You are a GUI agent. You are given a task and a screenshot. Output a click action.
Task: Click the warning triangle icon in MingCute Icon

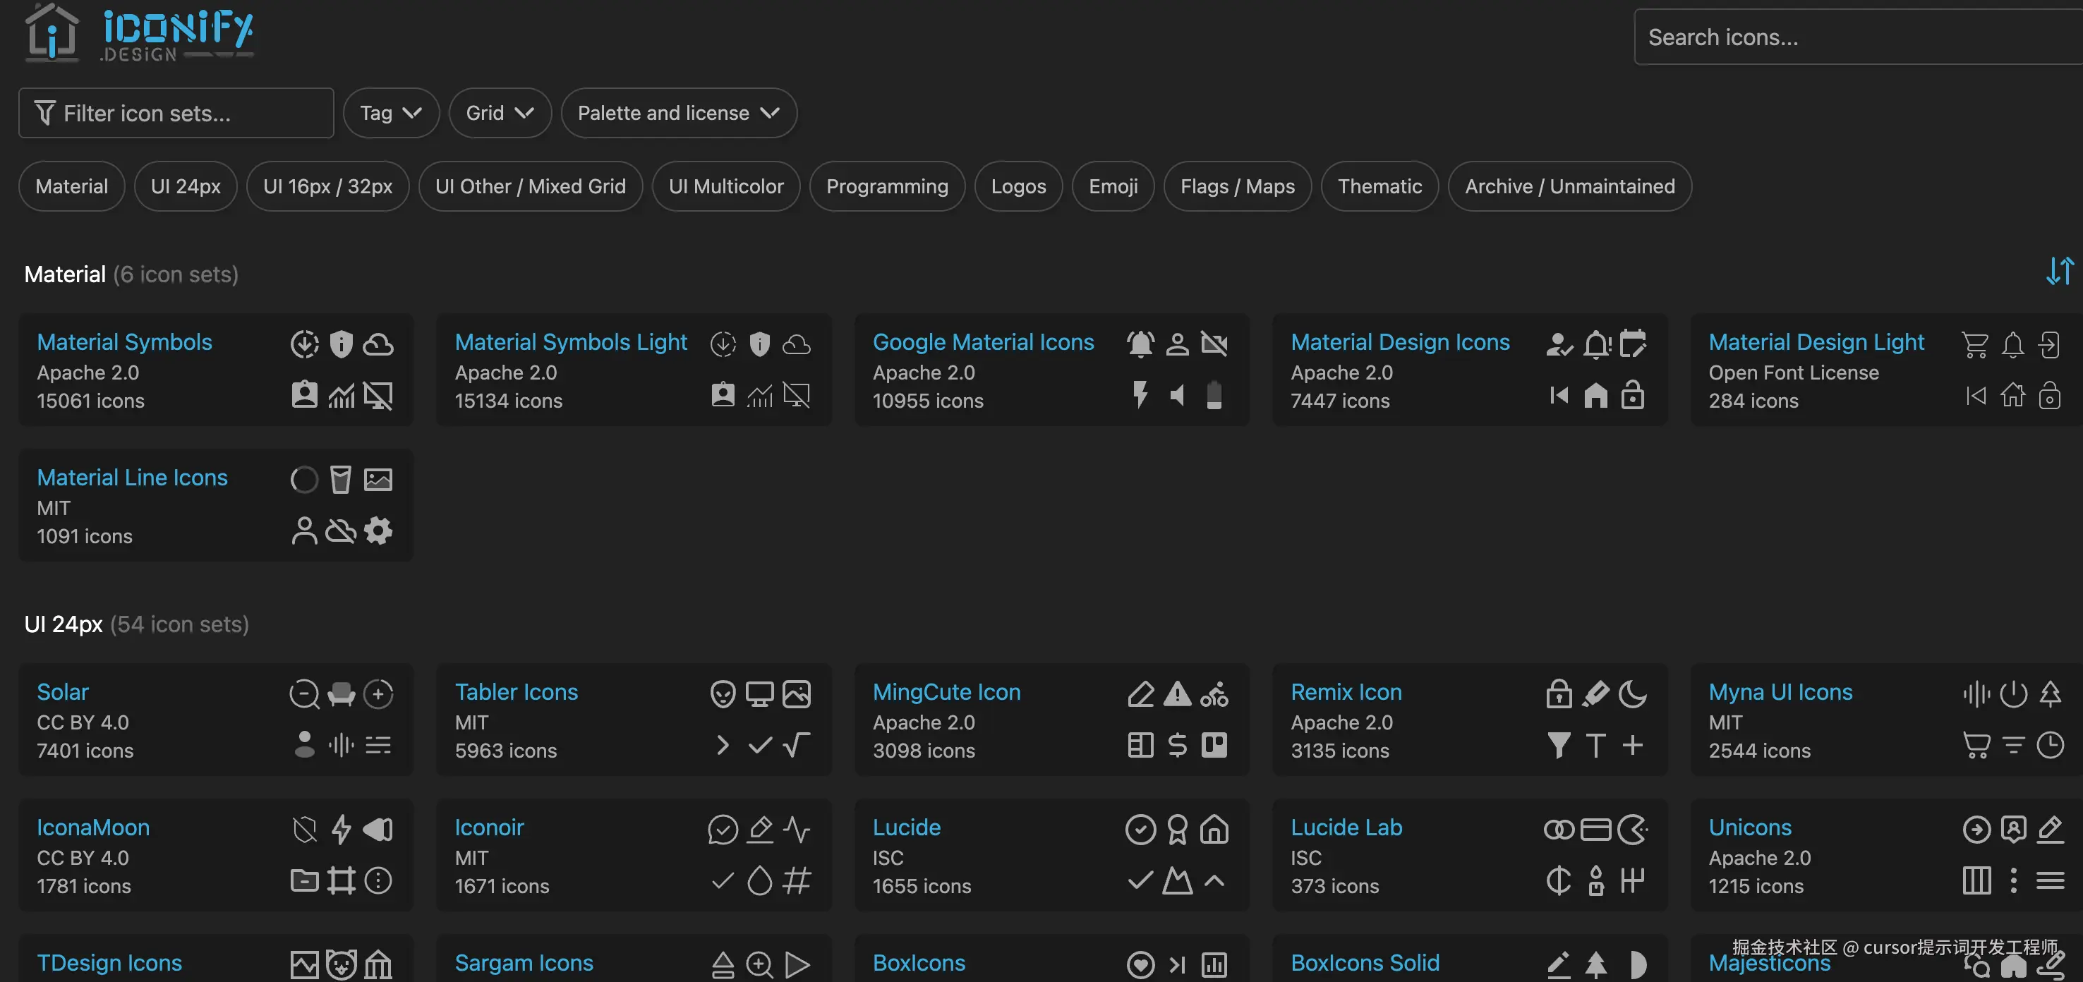coord(1178,693)
